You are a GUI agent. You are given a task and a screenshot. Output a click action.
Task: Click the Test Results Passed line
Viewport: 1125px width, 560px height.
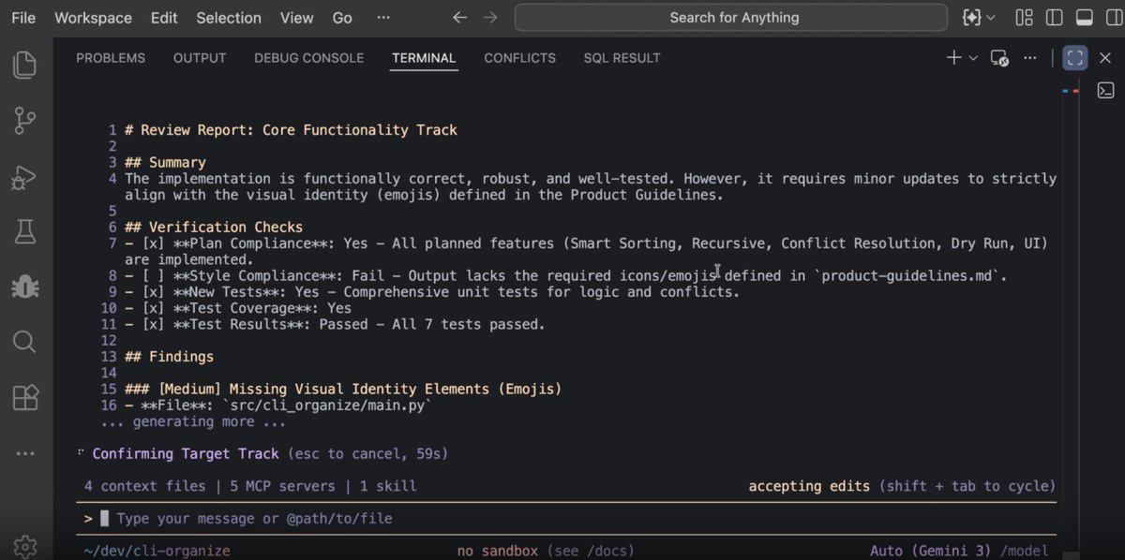click(335, 325)
